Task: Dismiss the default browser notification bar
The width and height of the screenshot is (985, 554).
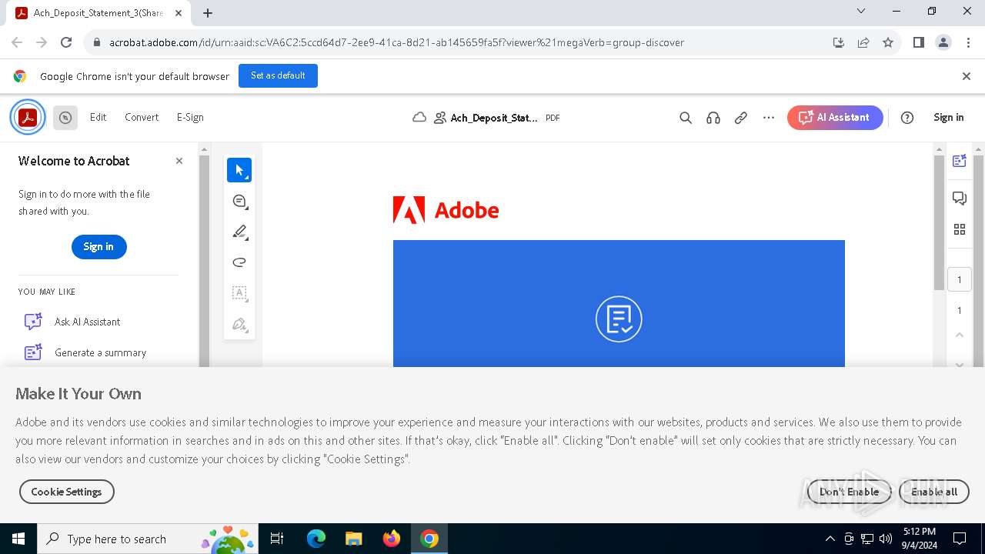Action: [967, 76]
